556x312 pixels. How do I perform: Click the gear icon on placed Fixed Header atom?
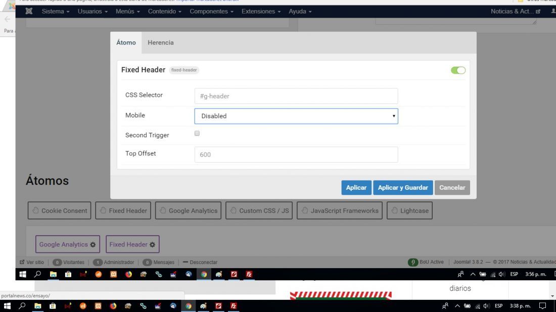[x=152, y=245]
